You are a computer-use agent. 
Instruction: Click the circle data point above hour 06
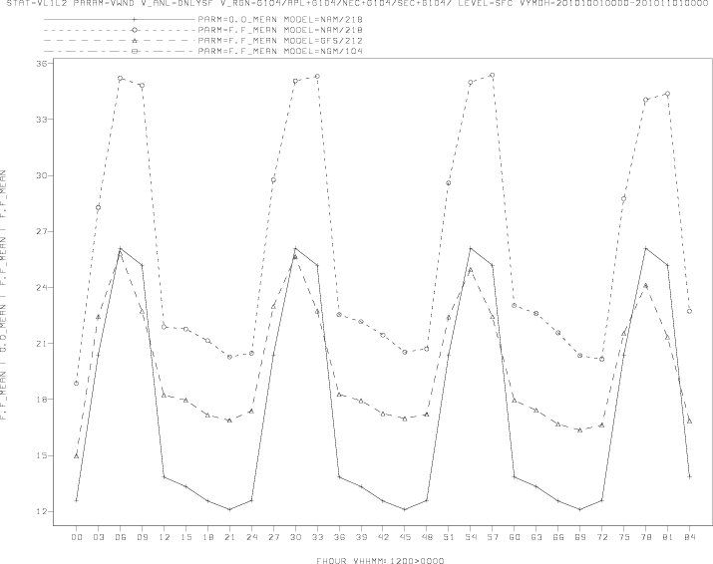(x=120, y=79)
